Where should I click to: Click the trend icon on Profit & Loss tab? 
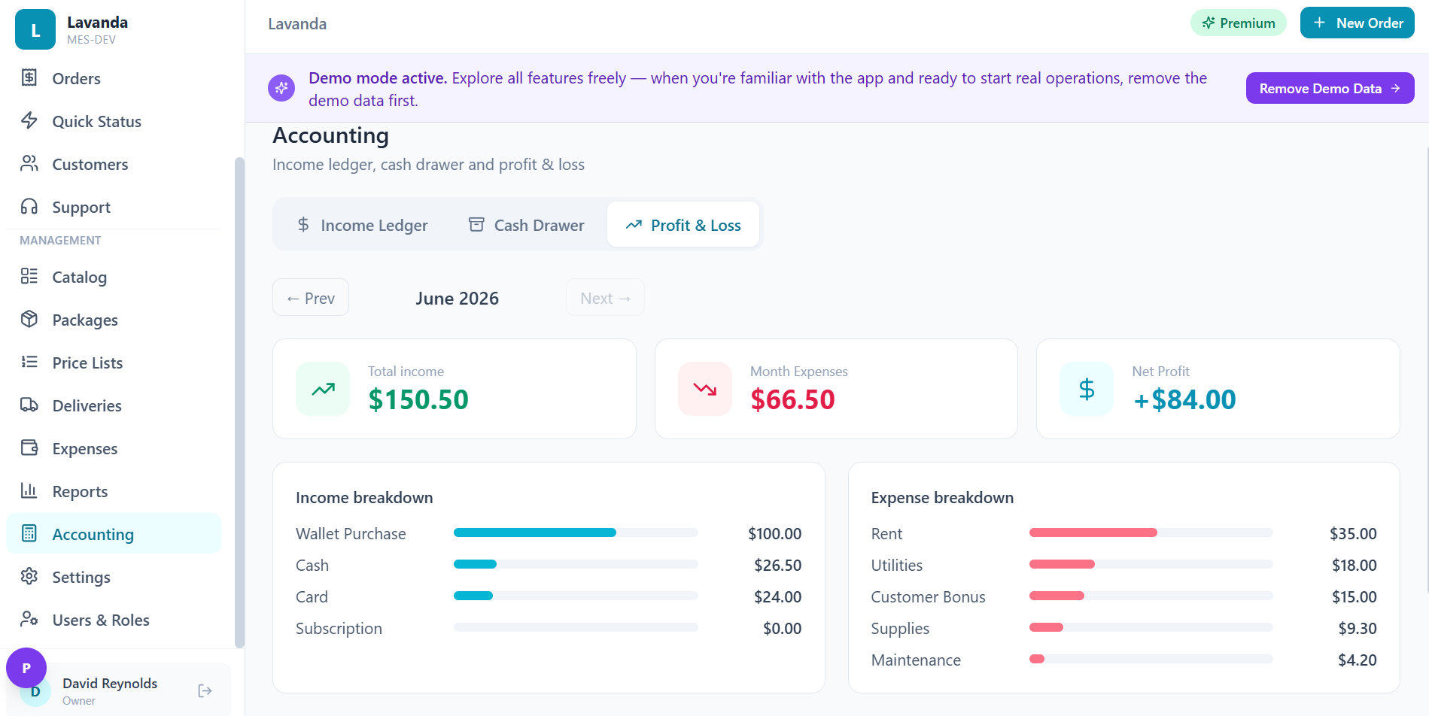(634, 224)
